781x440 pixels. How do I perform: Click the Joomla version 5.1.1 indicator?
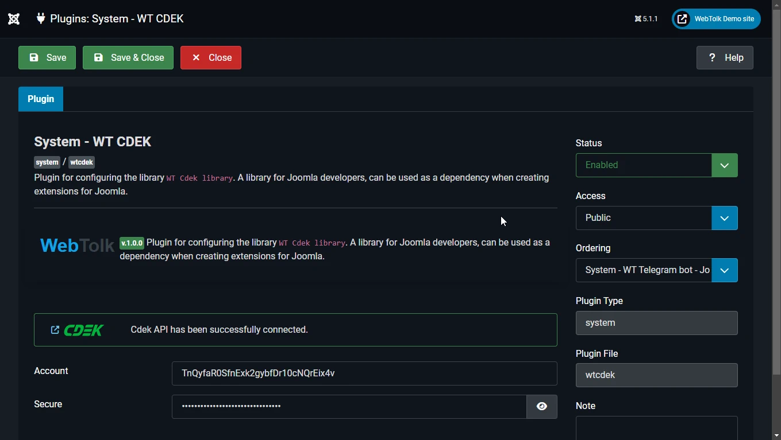tap(646, 19)
